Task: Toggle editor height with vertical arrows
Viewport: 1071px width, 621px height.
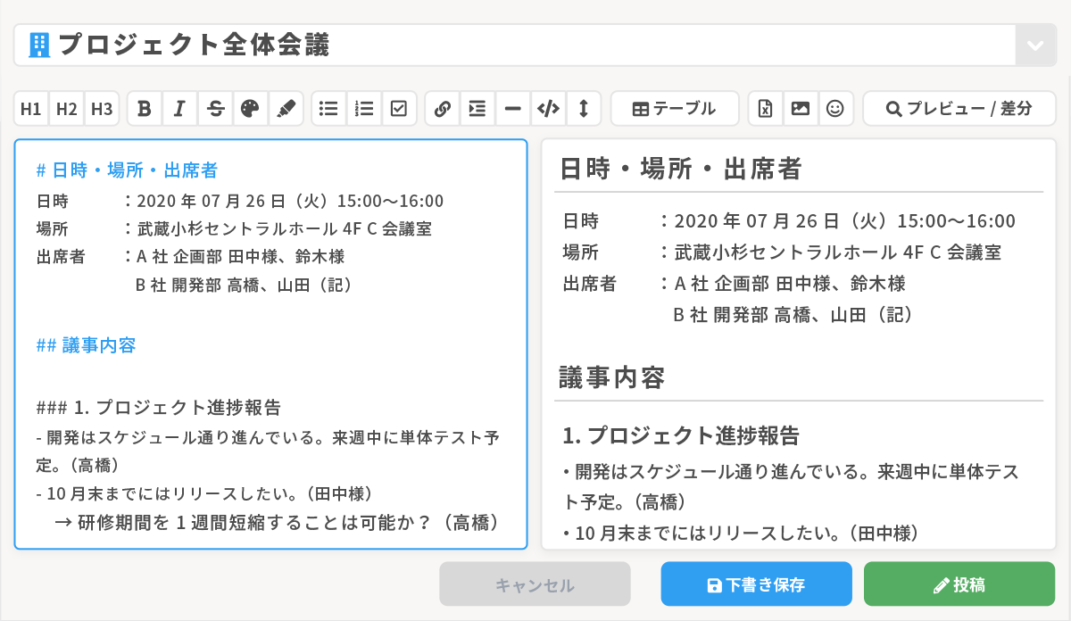Action: tap(584, 109)
